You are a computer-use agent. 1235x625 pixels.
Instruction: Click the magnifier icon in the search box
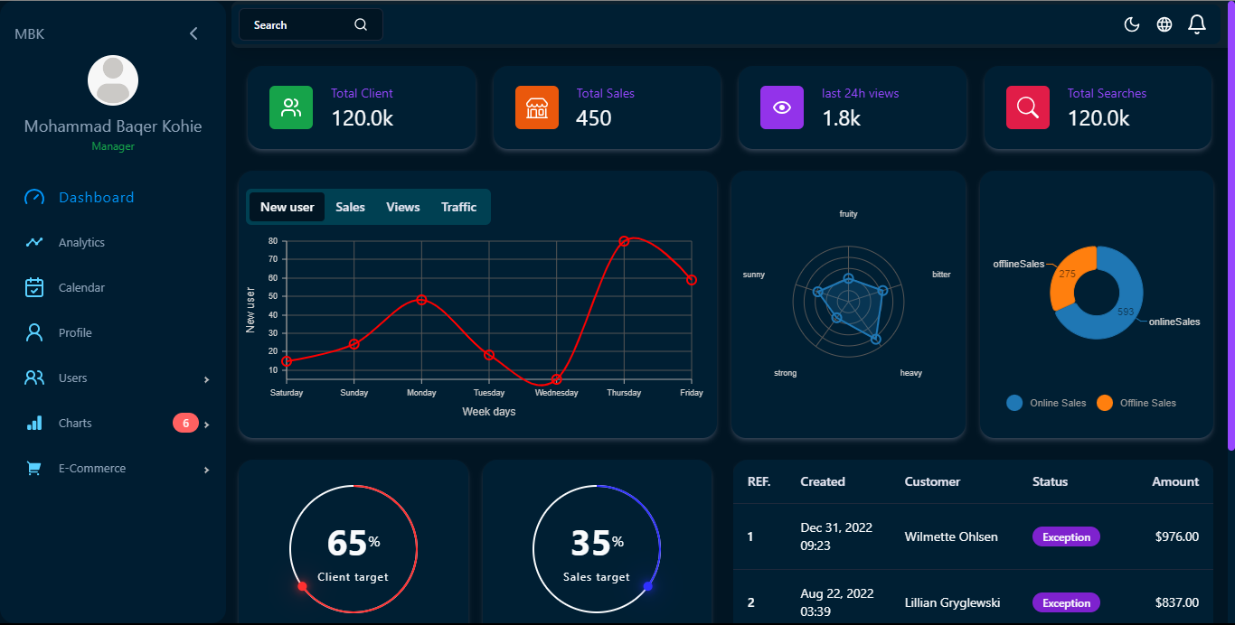pos(361,24)
